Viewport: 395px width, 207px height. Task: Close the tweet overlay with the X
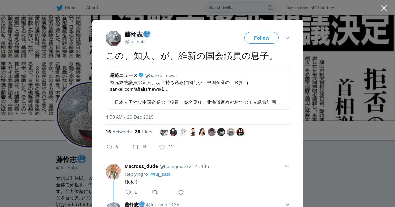coord(384,8)
